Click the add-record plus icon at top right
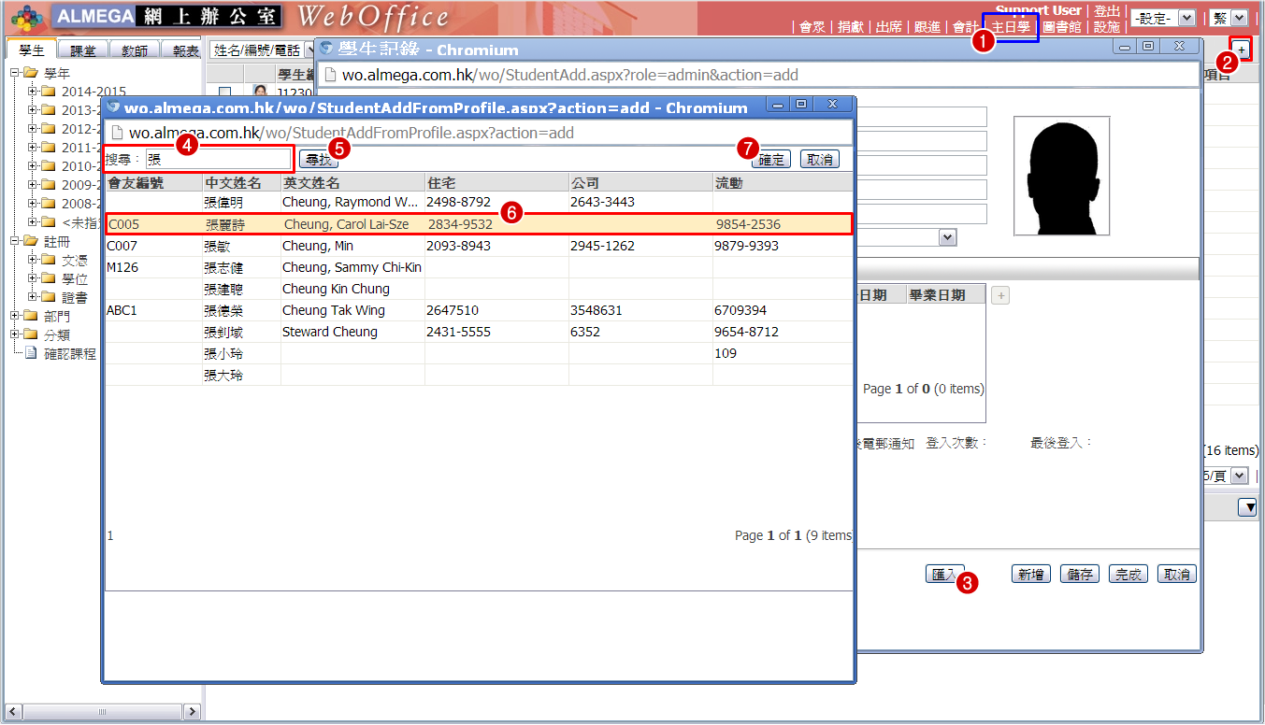 (x=1241, y=50)
